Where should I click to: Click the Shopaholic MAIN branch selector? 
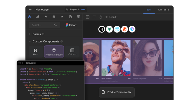pos(76,10)
